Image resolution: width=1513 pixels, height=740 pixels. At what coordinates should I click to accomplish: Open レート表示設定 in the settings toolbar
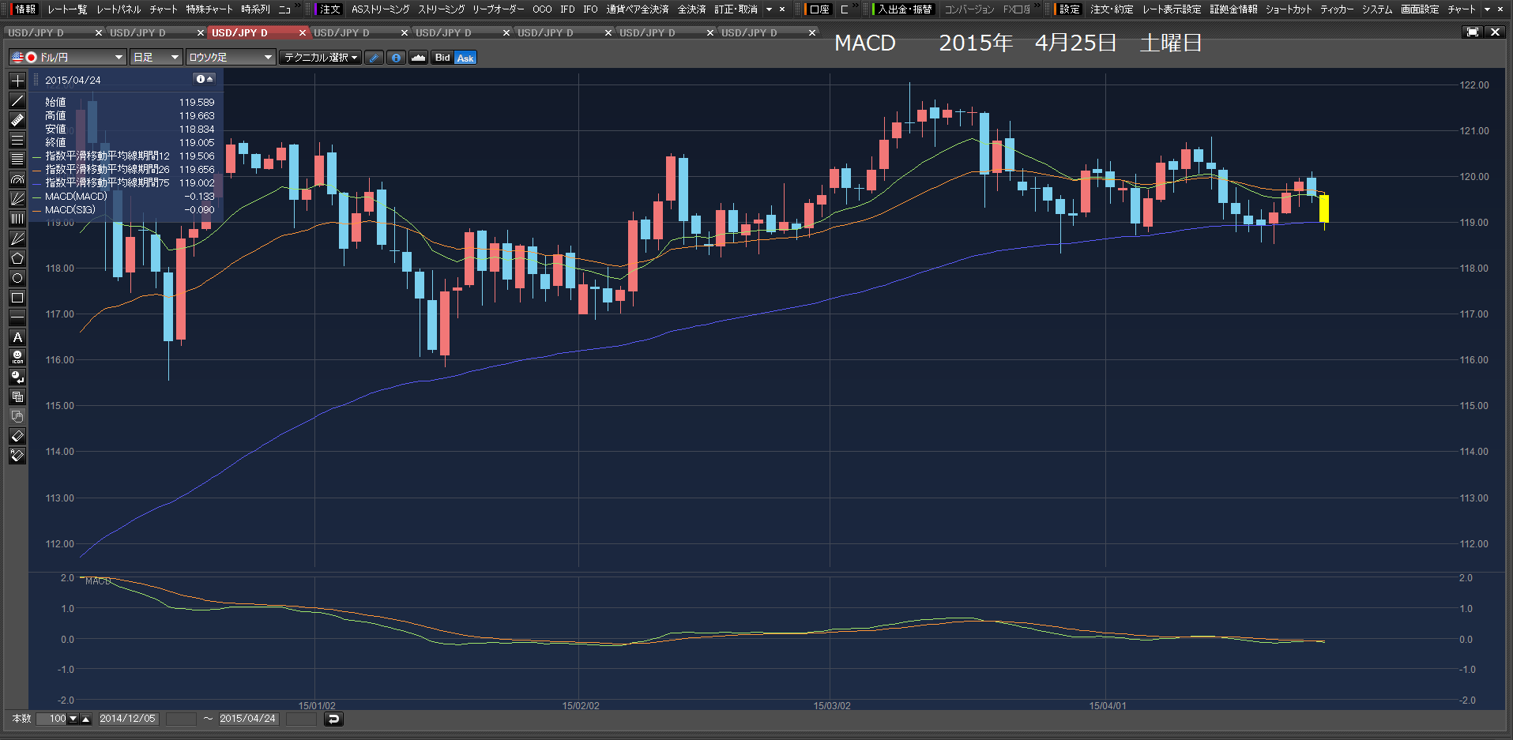(1172, 9)
